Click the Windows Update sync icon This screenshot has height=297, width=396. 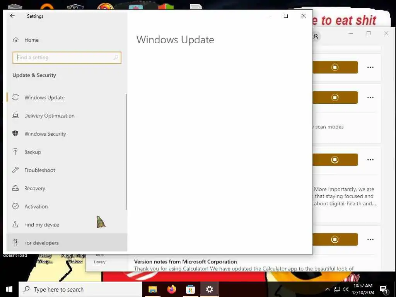tap(15, 97)
